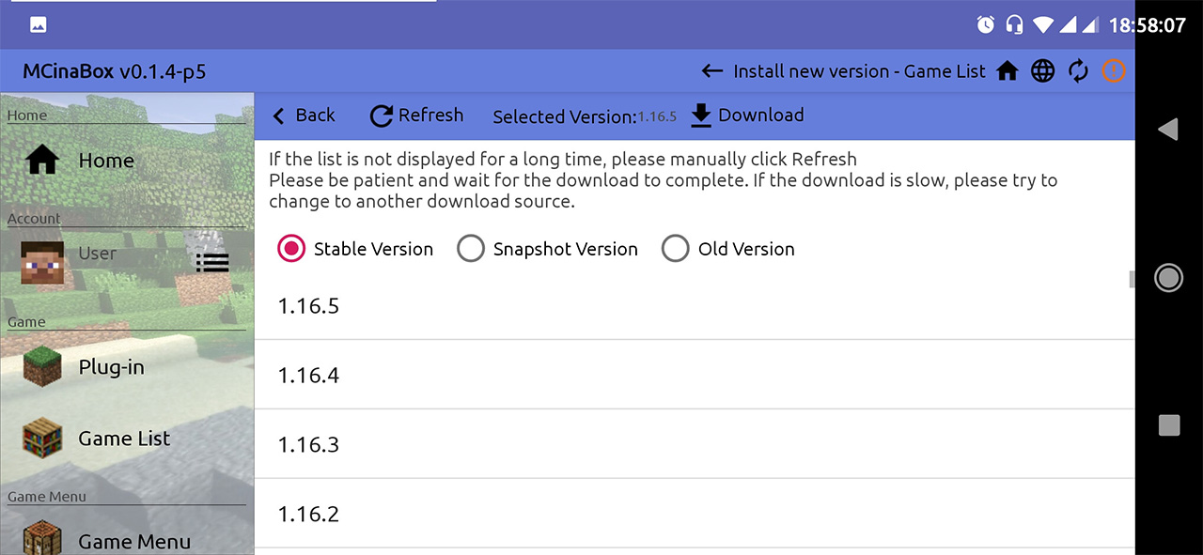Go to Home in the sidebar

click(105, 161)
